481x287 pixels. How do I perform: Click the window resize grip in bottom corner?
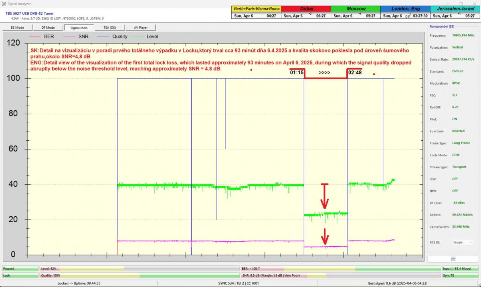pos(478,284)
